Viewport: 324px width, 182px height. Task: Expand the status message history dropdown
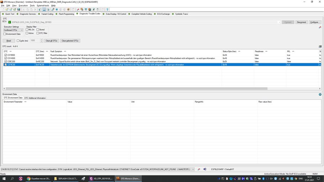[193, 169]
